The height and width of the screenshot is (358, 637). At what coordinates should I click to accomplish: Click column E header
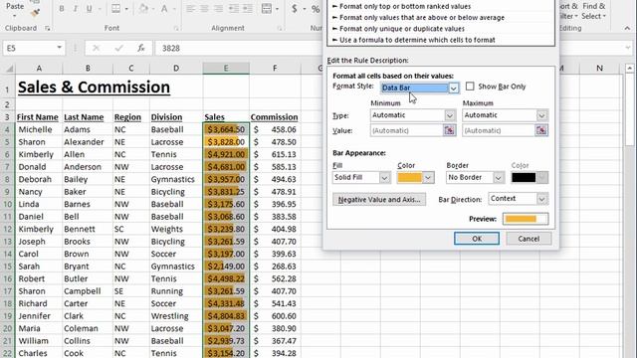(226, 69)
